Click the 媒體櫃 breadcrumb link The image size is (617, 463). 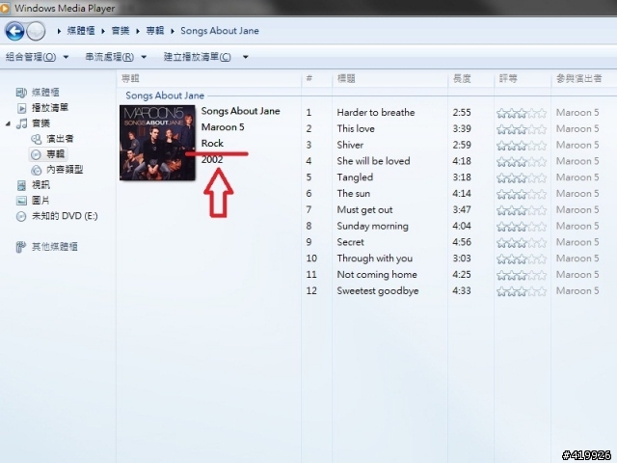tap(81, 31)
